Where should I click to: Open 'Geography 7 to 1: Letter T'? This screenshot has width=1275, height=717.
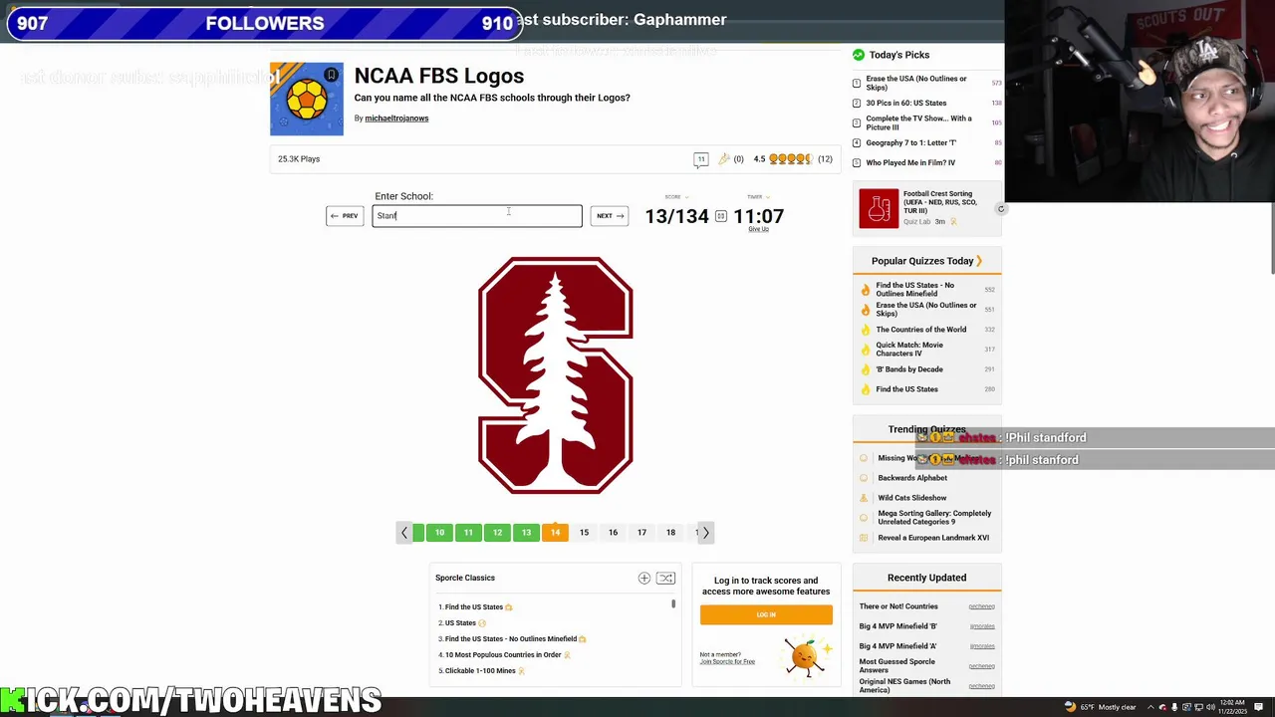tap(910, 143)
